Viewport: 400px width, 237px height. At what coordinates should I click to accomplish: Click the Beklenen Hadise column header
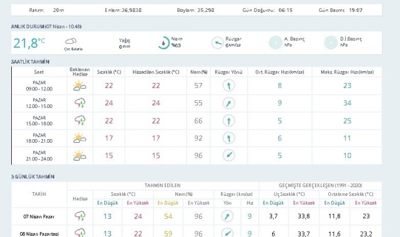(x=80, y=72)
